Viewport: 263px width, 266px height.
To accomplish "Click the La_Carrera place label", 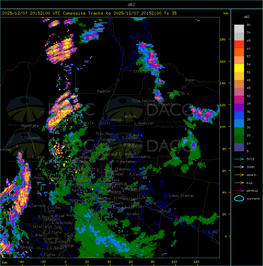I will click(x=35, y=206).
